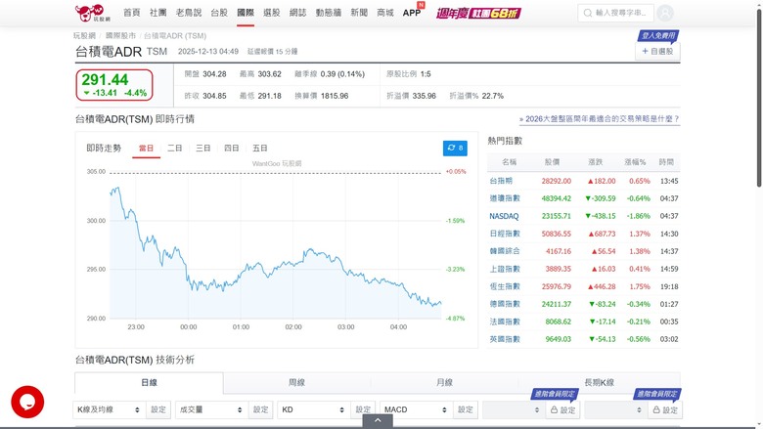Open NASDAQ index link
This screenshot has height=429, width=763.
point(504,216)
